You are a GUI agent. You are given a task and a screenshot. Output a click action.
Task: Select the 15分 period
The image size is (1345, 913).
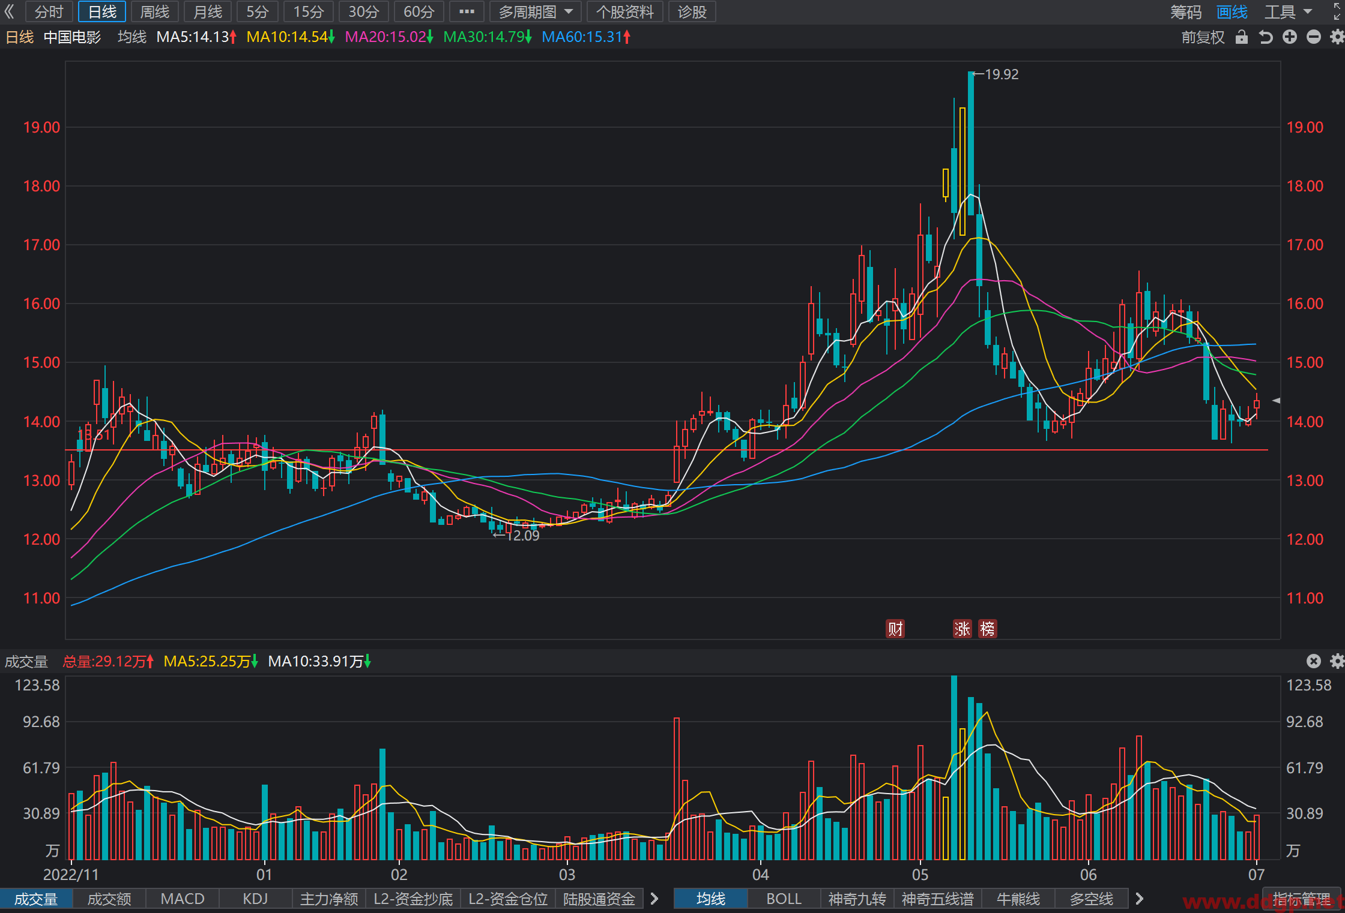tap(309, 12)
